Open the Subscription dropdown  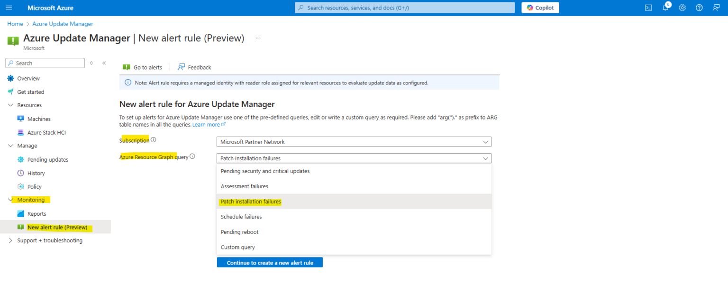pyautogui.click(x=354, y=141)
